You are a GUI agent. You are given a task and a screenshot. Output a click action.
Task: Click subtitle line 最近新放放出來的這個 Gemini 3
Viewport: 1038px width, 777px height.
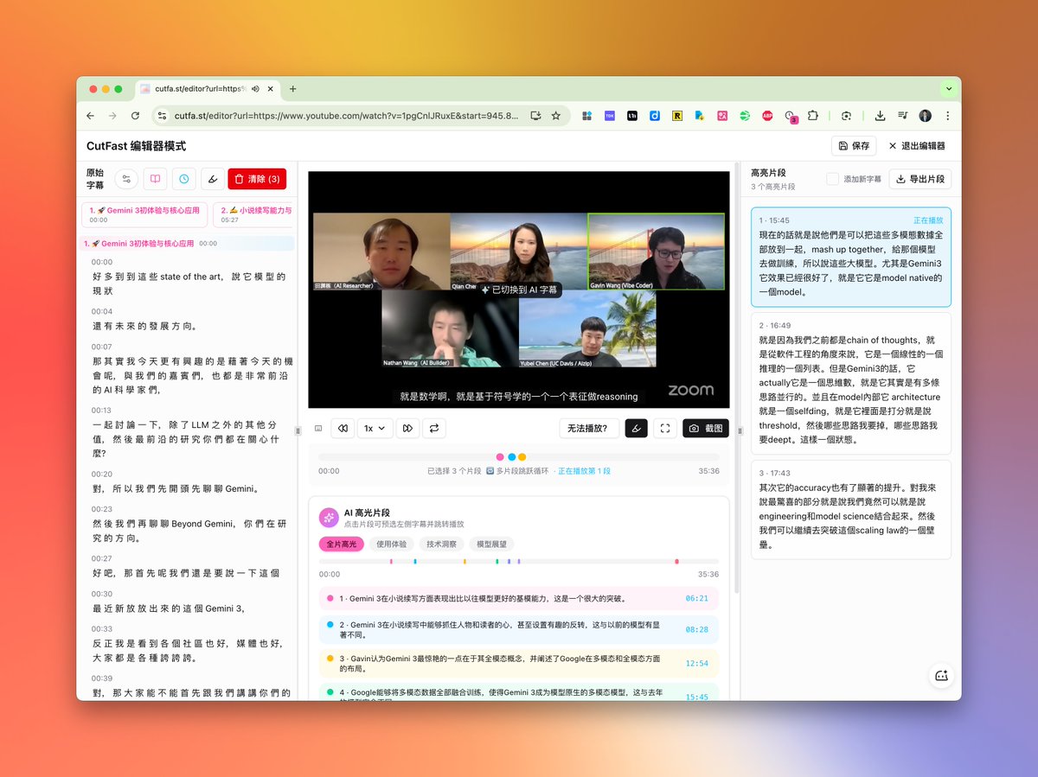(x=169, y=608)
